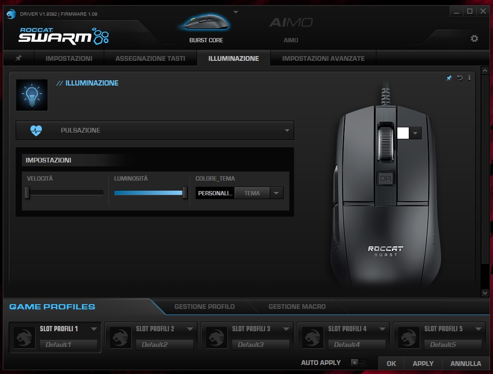Click the DPI button on mouse image
Viewport: 493px width, 374px height.
[385, 179]
